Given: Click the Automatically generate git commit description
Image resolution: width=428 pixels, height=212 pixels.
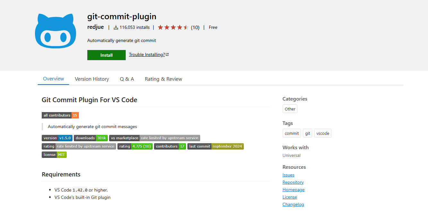Looking at the screenshot, I should coord(122,40).
